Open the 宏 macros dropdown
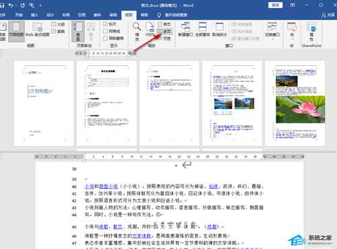The height and width of the screenshot is (249, 337). (292, 32)
